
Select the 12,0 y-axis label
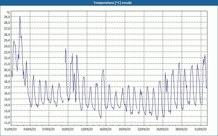[7, 117]
